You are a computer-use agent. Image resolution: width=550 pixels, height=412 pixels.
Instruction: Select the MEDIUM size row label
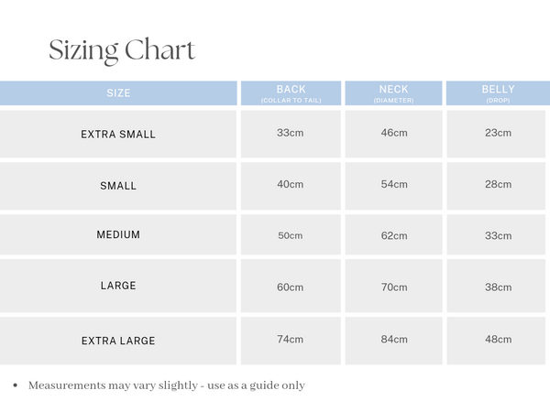(x=118, y=235)
